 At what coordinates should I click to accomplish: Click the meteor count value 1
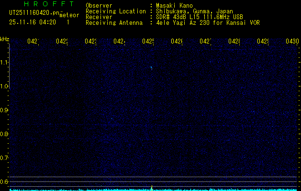click(68, 22)
